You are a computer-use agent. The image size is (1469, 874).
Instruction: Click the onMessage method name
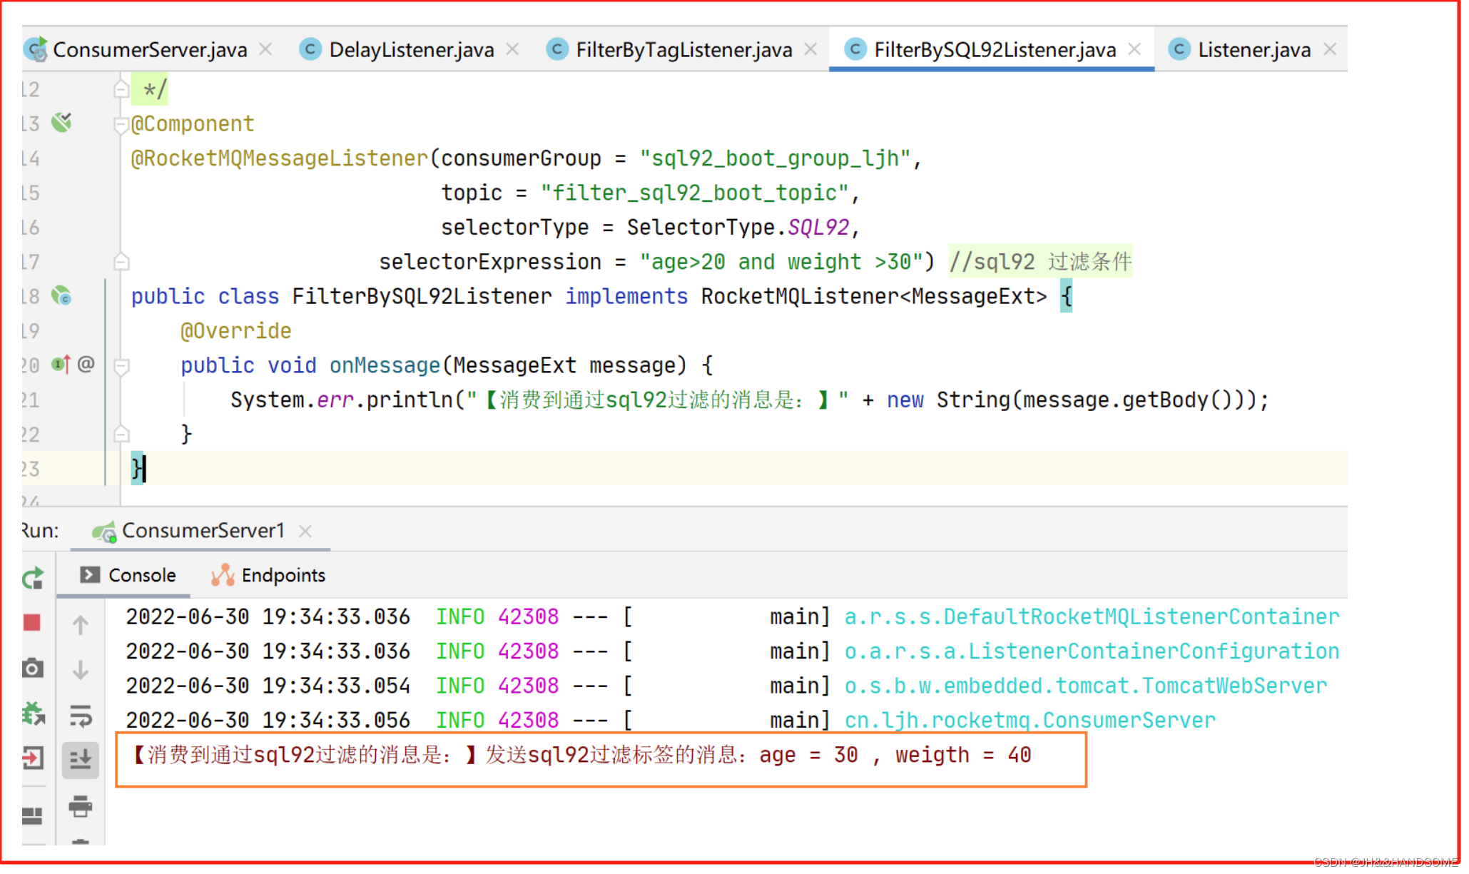click(385, 365)
